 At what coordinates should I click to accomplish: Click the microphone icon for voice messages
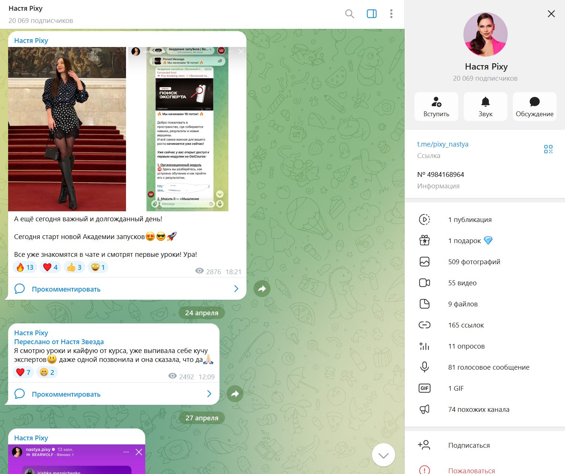pyautogui.click(x=424, y=367)
